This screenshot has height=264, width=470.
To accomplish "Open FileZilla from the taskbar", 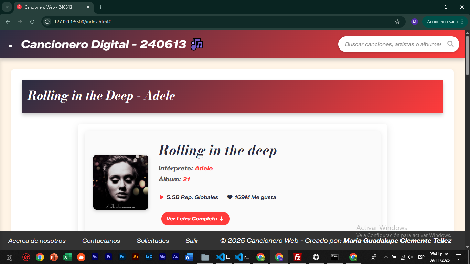I will (x=298, y=257).
